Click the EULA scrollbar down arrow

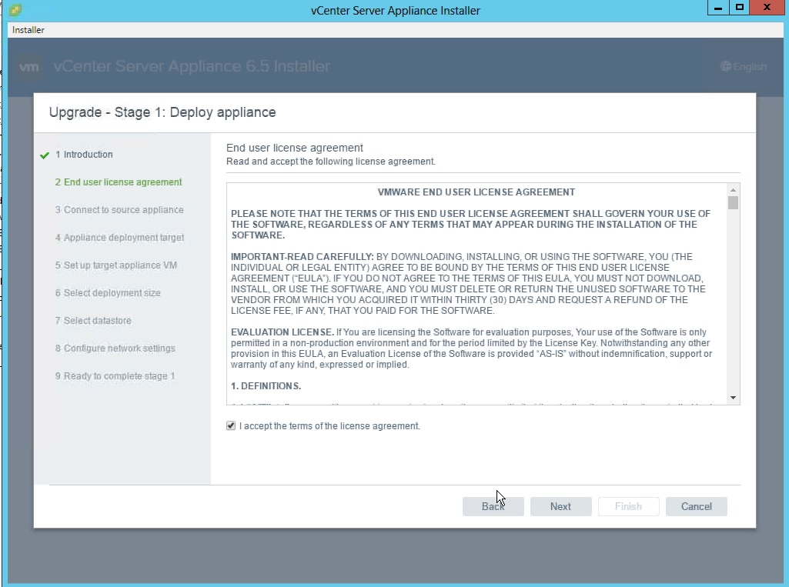point(733,398)
